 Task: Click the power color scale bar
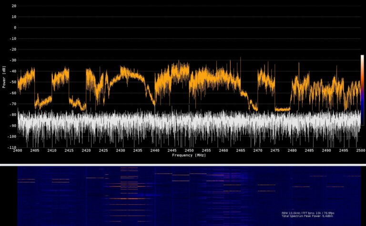click(x=362, y=90)
